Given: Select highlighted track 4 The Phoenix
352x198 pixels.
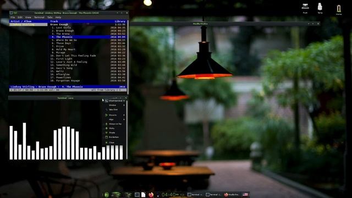Looking at the screenshot, I should pyautogui.click(x=88, y=37).
